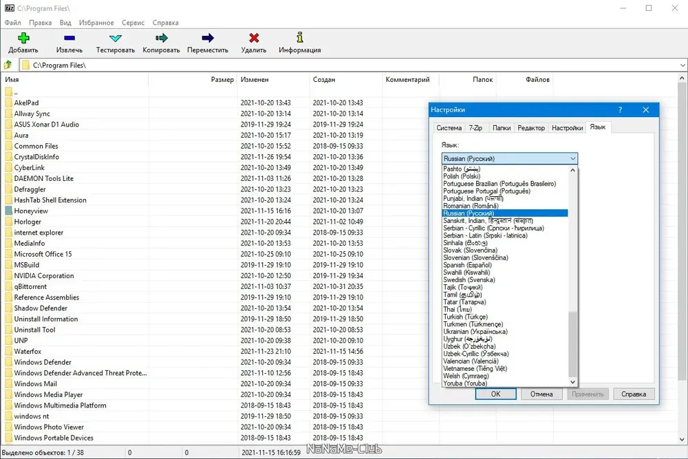Image resolution: width=688 pixels, height=459 pixels.
Task: Switch to the Редактор tab
Action: (531, 128)
